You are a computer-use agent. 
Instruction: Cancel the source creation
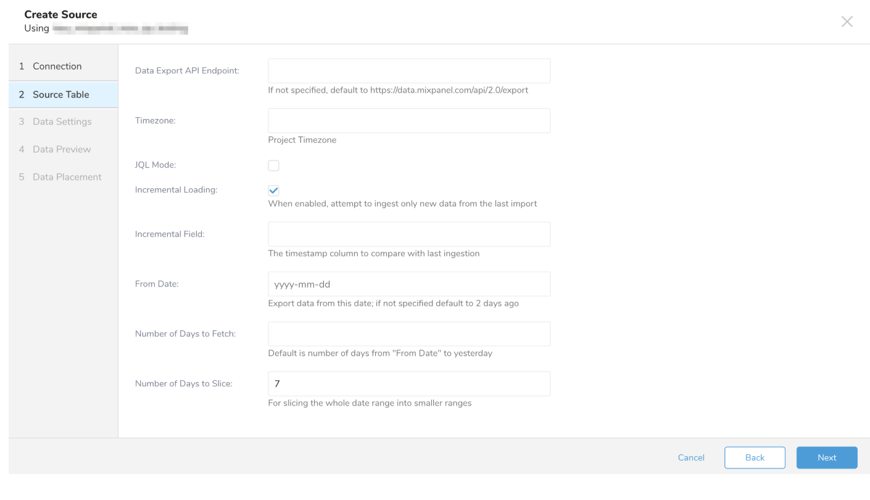(x=690, y=458)
